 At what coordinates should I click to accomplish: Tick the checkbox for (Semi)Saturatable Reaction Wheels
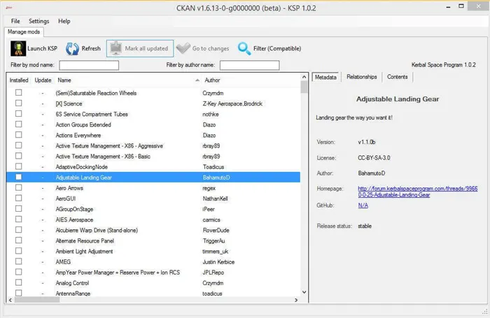point(19,93)
